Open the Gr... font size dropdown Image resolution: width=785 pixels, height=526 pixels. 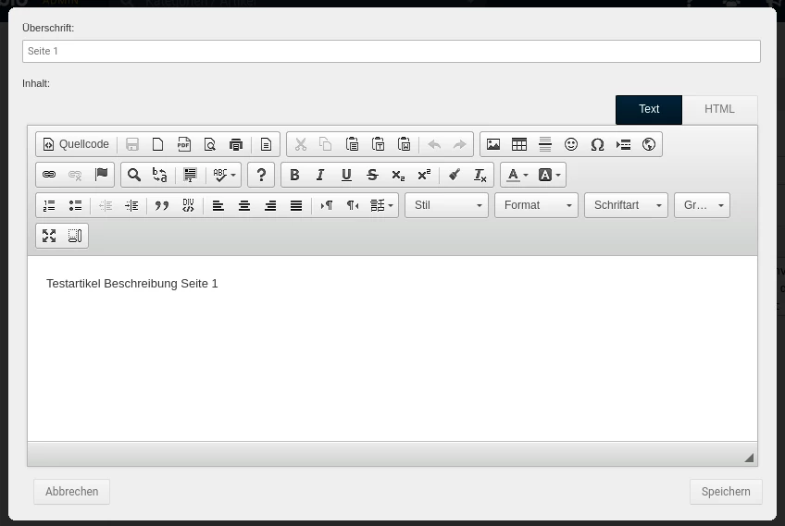[x=702, y=205]
